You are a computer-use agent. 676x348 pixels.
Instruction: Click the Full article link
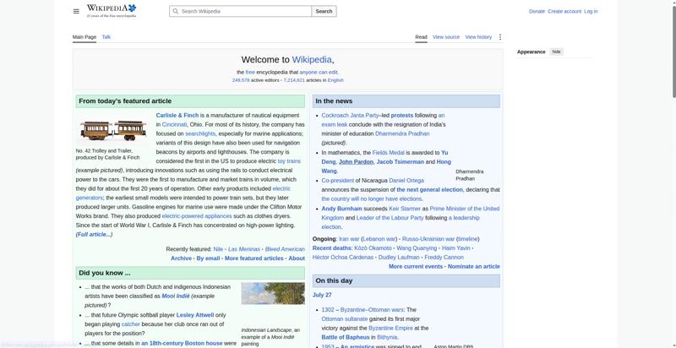(x=94, y=234)
